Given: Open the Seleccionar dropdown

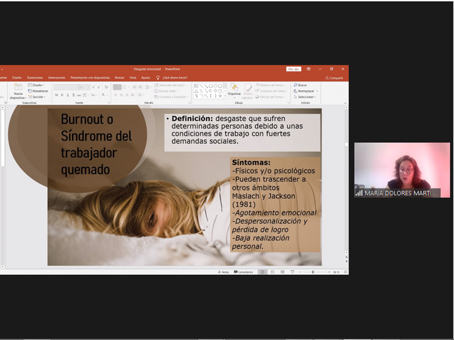Looking at the screenshot, I should [305, 97].
